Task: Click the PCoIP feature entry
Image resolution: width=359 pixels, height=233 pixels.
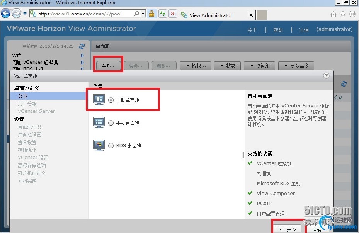Action: [264, 204]
